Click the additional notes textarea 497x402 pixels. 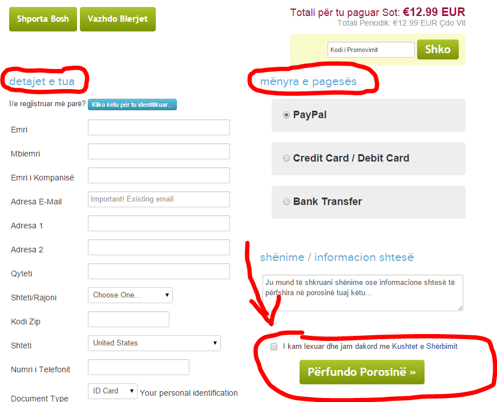click(x=362, y=293)
